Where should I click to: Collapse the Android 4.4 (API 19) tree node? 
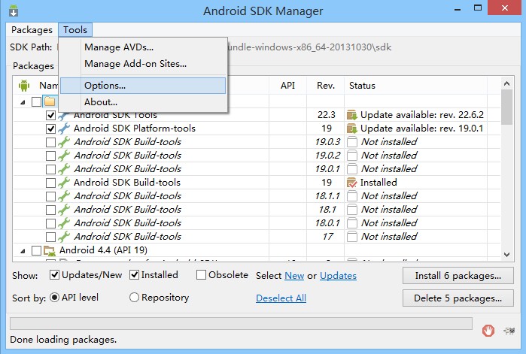[x=23, y=251]
